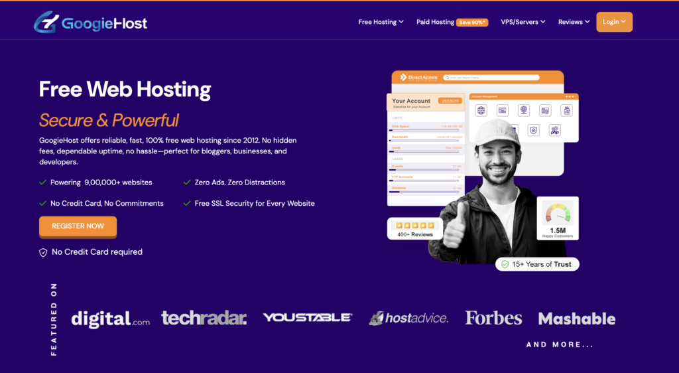Click the Save 90% badge
Image resolution: width=679 pixels, height=373 pixels.
coord(472,22)
